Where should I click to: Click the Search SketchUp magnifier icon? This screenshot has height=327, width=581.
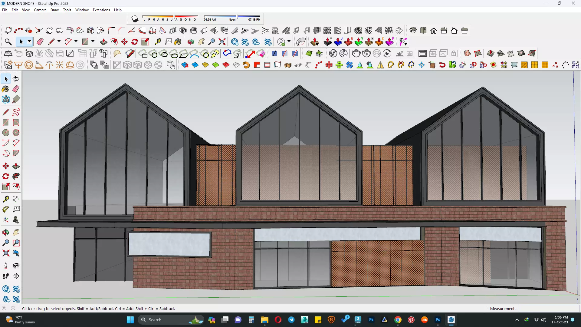coord(8,42)
